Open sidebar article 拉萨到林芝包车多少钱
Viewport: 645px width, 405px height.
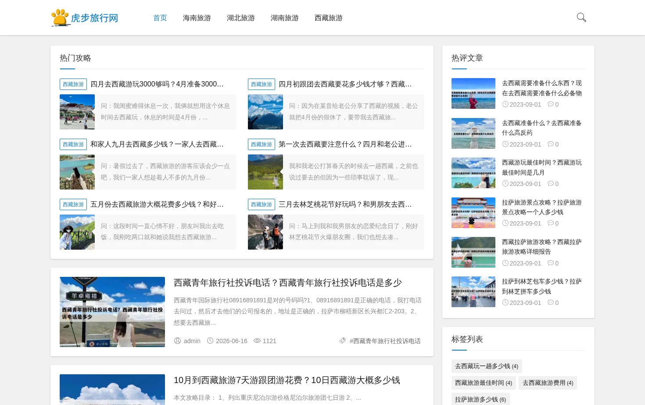point(542,287)
